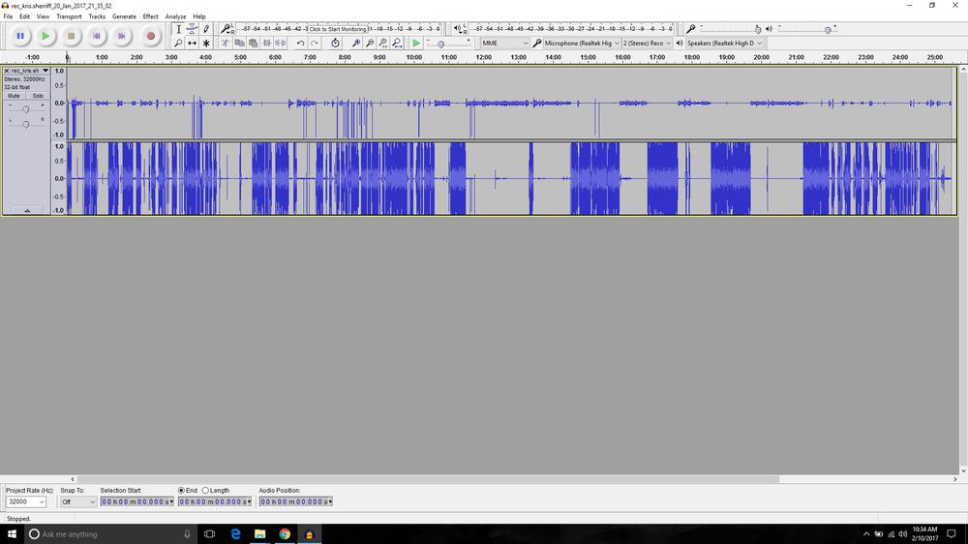Click the Undo arrow icon
Image resolution: width=968 pixels, height=544 pixels.
[300, 44]
